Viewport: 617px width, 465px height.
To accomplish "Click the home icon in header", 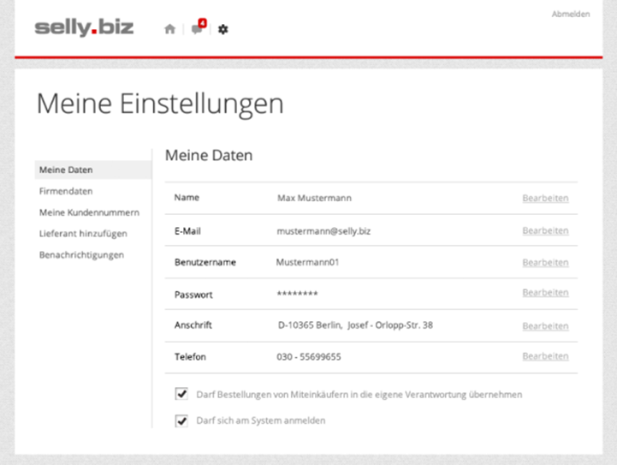I will pos(169,29).
